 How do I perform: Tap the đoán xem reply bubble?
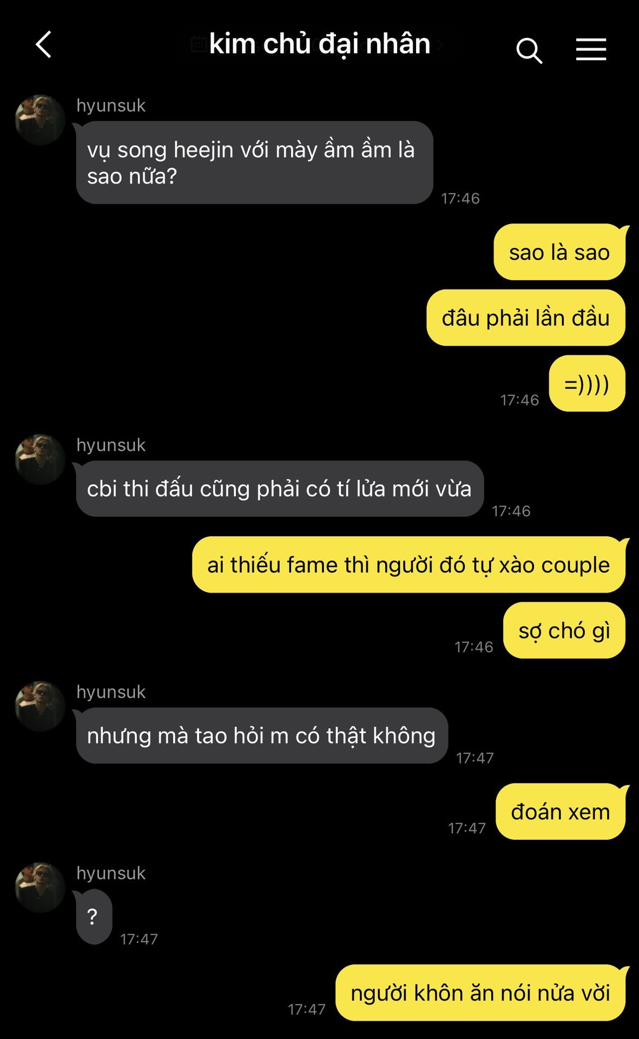pos(561,812)
